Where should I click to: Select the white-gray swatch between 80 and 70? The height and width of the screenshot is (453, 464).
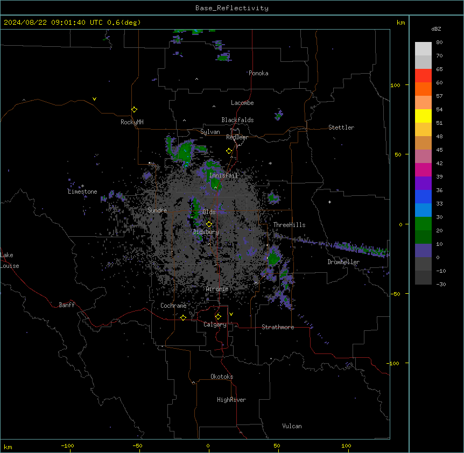423,49
